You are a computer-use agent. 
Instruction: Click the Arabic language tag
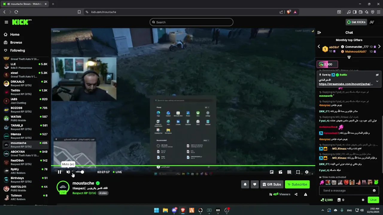tap(103, 193)
